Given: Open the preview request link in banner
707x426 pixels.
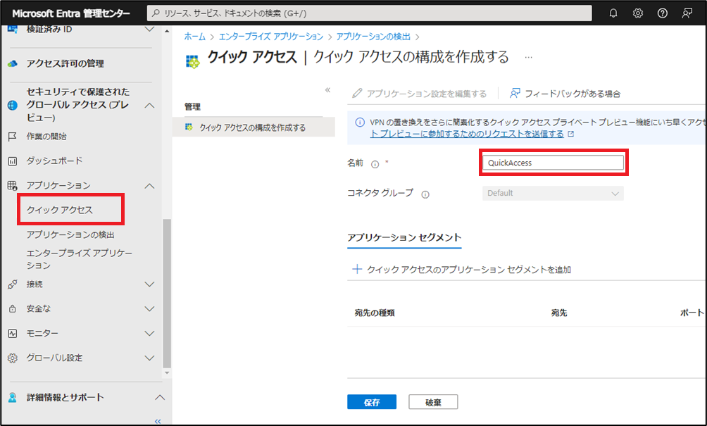Looking at the screenshot, I should [x=467, y=134].
